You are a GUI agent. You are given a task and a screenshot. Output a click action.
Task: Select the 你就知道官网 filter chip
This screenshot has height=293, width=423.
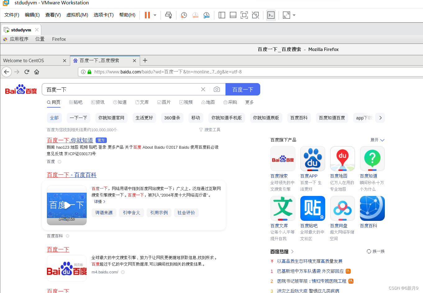coord(111,118)
